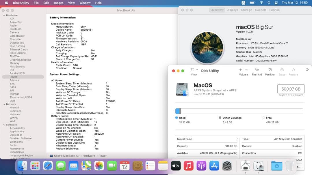Open Downloads folder in dock
The image size is (312, 175).
(x=276, y=166)
